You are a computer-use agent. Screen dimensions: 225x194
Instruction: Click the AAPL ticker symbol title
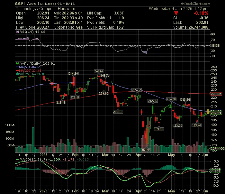click(20, 4)
